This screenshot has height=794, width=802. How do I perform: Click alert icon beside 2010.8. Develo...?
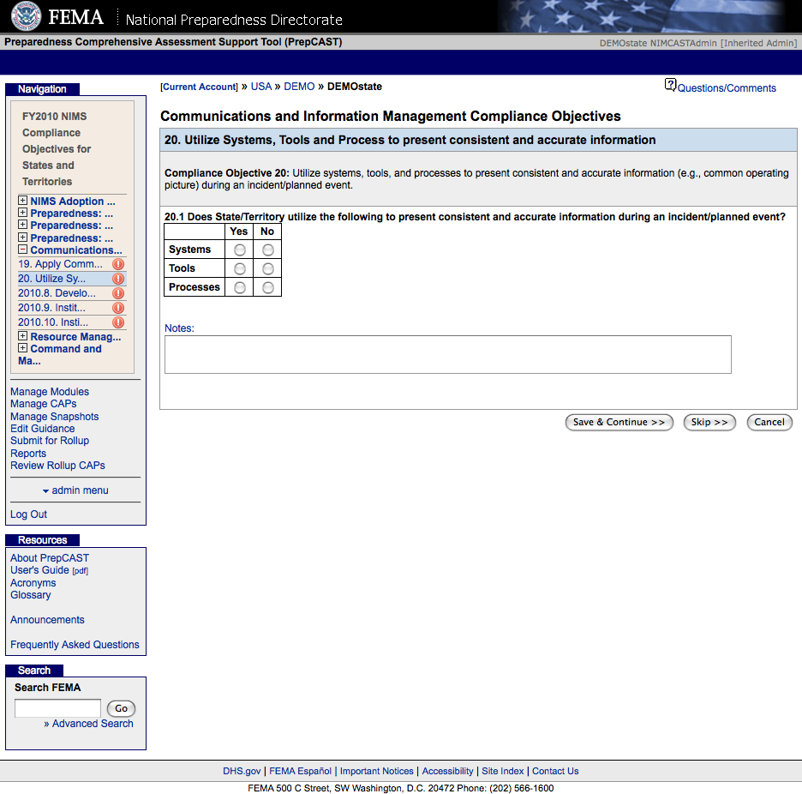coord(118,293)
